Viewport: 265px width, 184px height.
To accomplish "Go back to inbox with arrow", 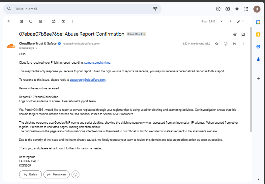I will [9, 21].
